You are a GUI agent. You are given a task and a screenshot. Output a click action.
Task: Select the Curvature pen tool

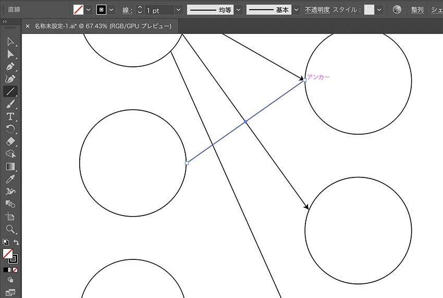coord(10,79)
